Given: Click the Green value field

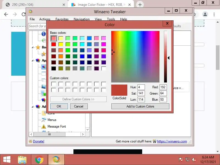Looking at the screenshot, I should [163, 93].
